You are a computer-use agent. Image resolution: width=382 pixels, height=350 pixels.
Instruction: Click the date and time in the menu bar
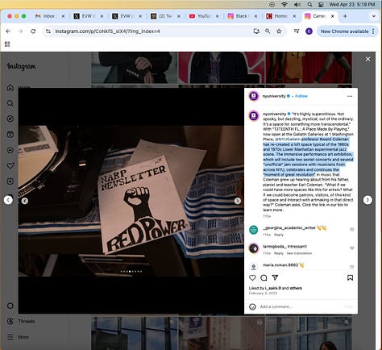click(352, 4)
